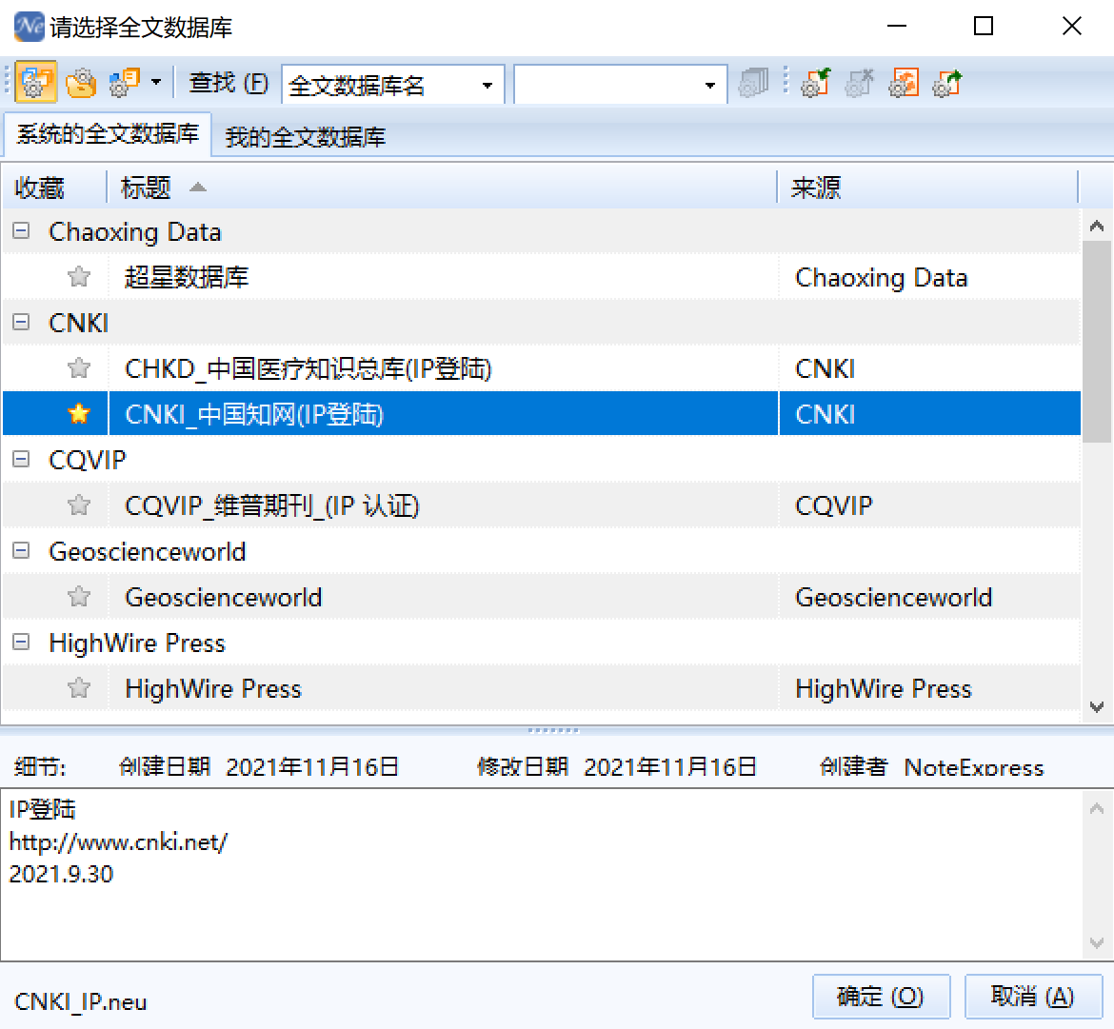Click the Geoscienceworld group header text
This screenshot has width=1114, height=1029.
(147, 552)
